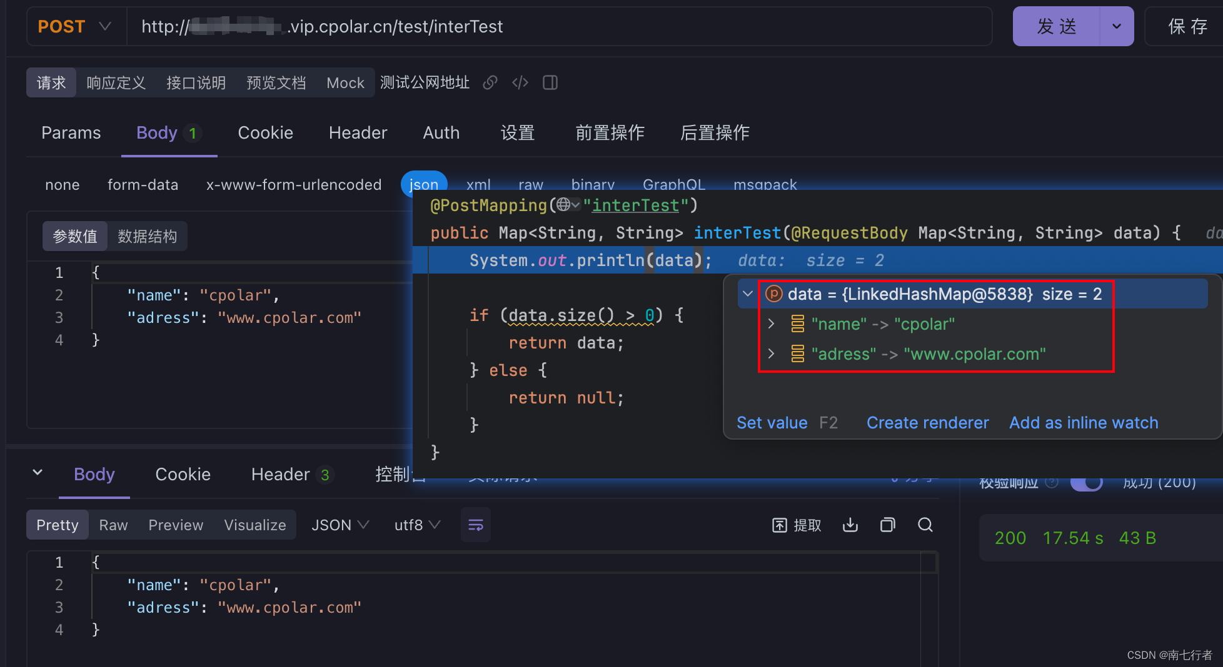Expand the "name" -> "cpolar" entry
1223x667 pixels.
coord(771,324)
